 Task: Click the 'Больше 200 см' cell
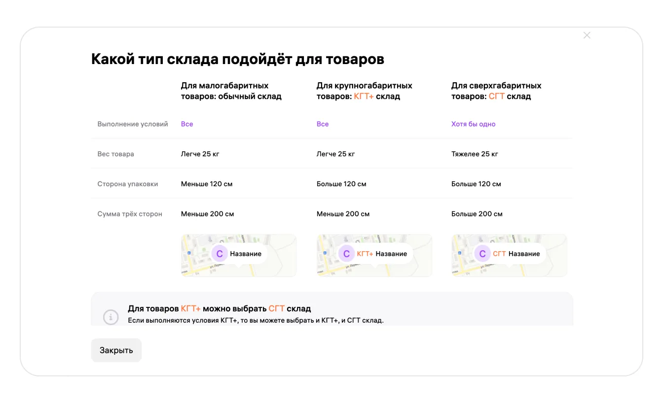[477, 214]
